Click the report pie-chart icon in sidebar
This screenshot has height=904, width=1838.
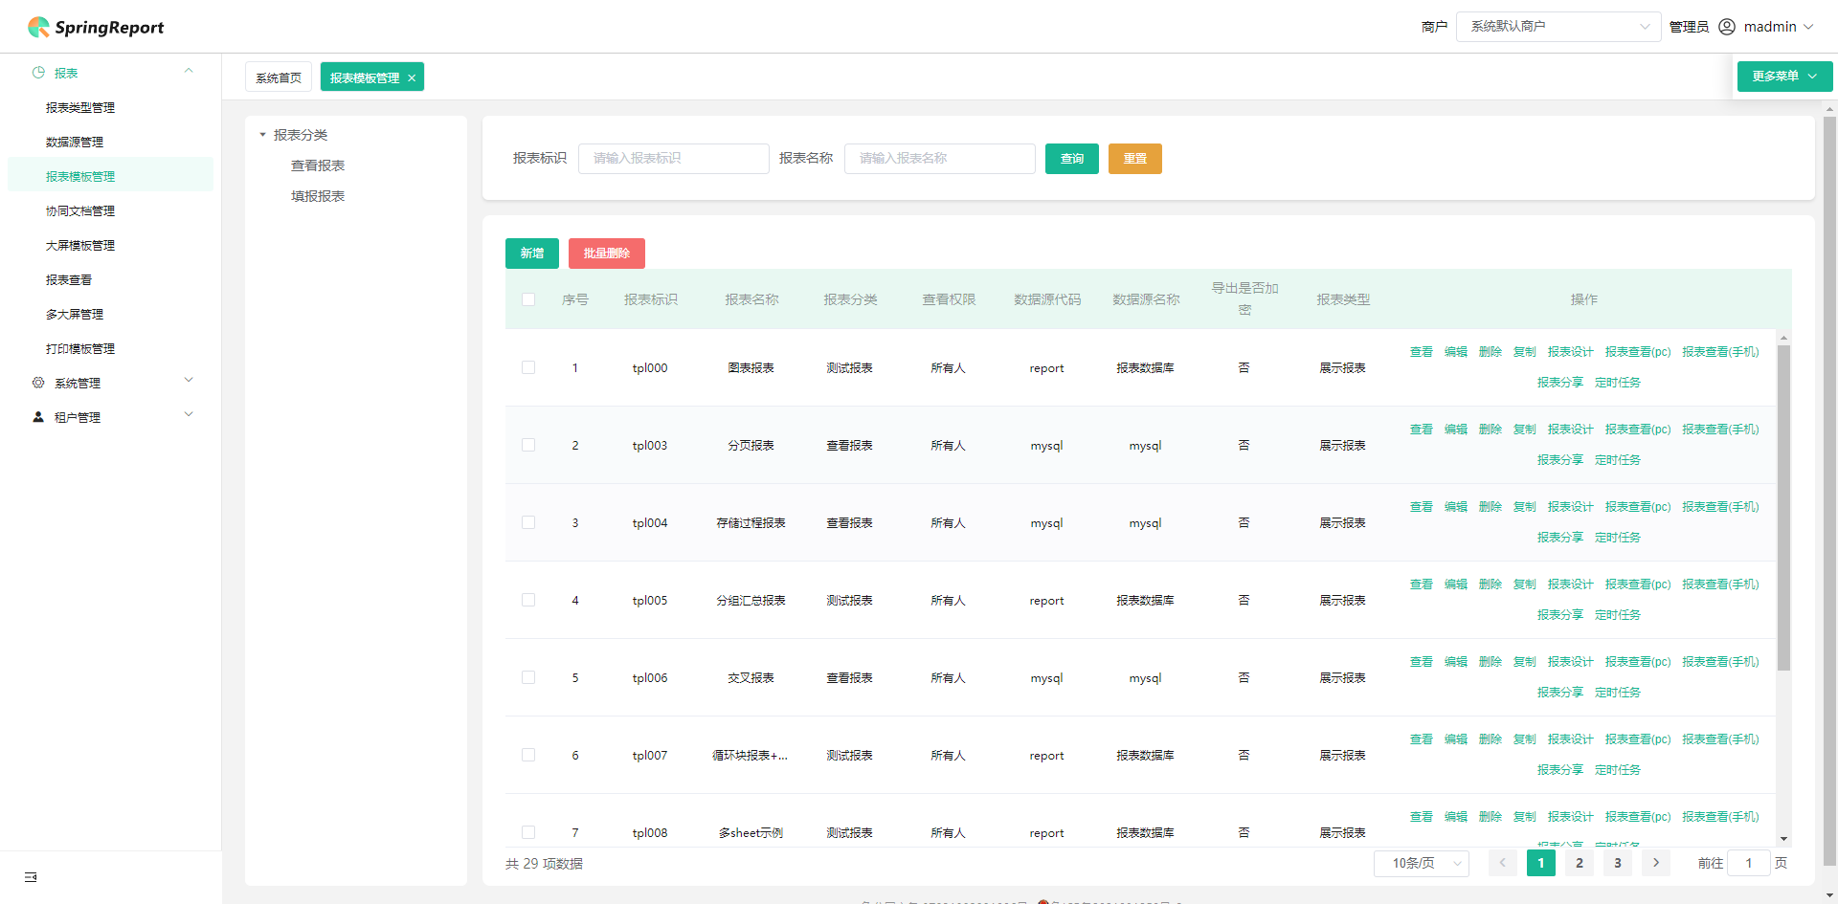pyautogui.click(x=38, y=73)
